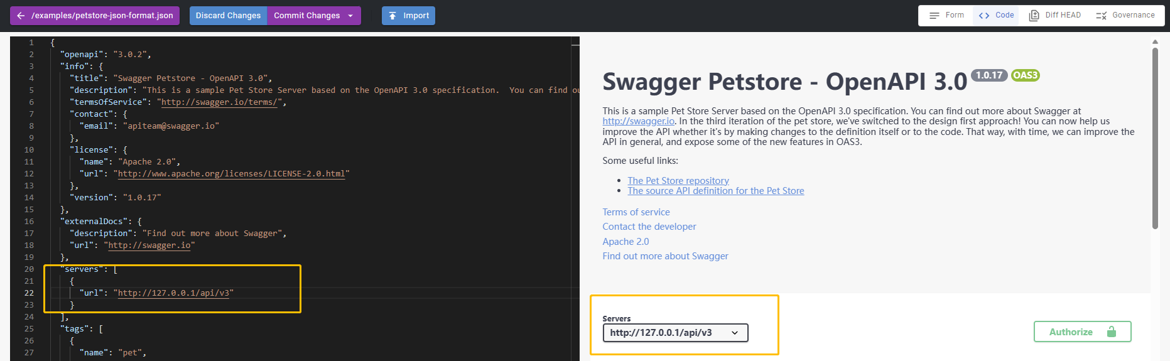Viewport: 1170px width, 361px height.
Task: Click the Commit Changes button
Action: [306, 16]
